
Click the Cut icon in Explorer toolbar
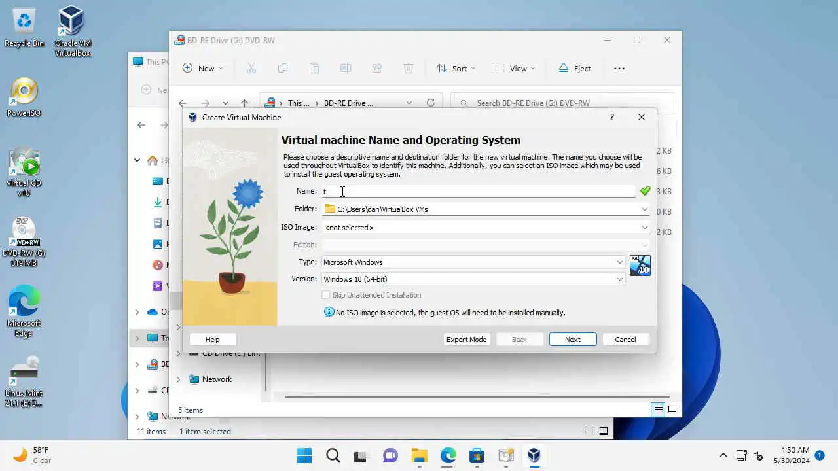click(x=251, y=68)
